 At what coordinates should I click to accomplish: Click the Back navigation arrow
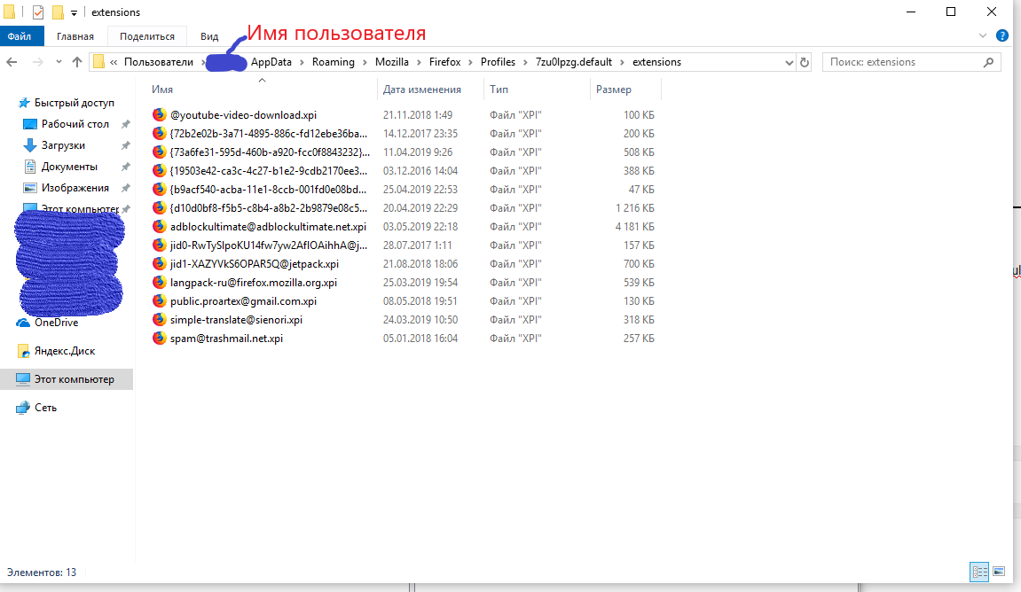click(x=12, y=62)
